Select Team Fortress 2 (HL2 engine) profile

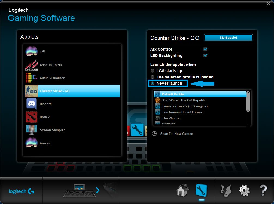[200, 106]
